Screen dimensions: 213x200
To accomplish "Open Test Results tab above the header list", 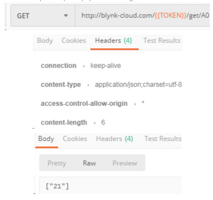I will [x=162, y=41].
